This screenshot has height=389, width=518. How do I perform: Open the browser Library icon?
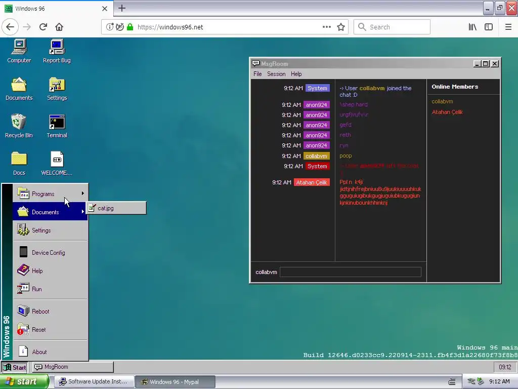(x=472, y=27)
